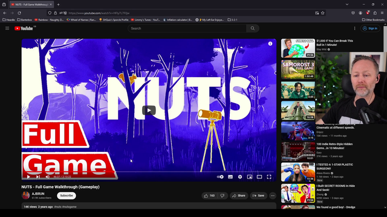Open Heardle bookmark folder
This screenshot has width=387, height=217.
[x=8, y=20]
